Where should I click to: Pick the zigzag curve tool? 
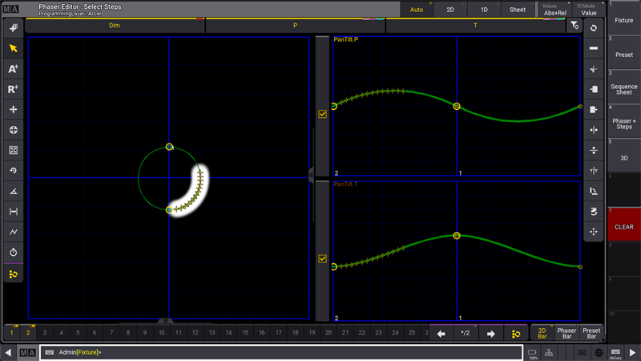point(13,232)
